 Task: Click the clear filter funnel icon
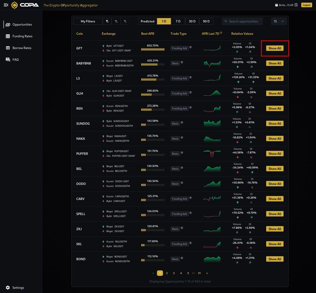tap(125, 21)
